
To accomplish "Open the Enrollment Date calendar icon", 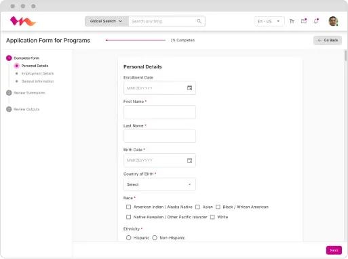I will coord(189,88).
